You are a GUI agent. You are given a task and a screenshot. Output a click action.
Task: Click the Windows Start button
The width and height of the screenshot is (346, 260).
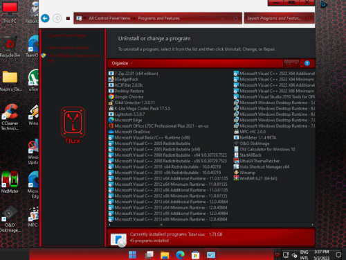pyautogui.click(x=132, y=255)
